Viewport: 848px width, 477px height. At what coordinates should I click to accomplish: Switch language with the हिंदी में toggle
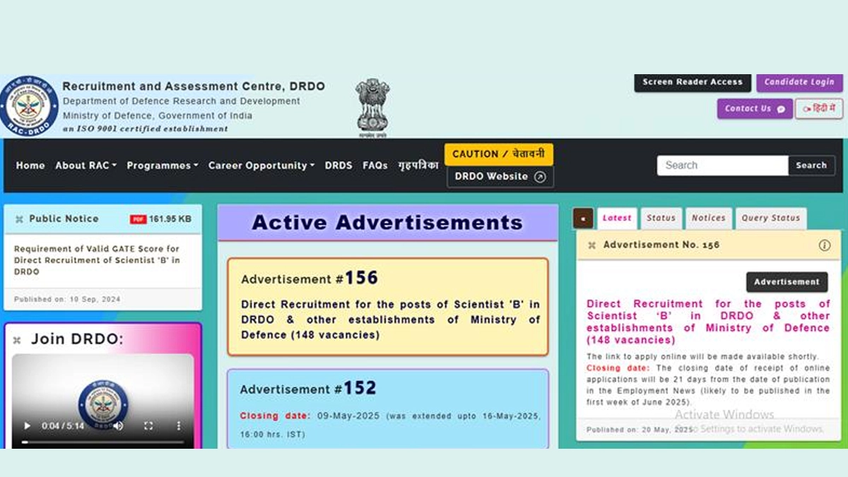[x=818, y=109]
